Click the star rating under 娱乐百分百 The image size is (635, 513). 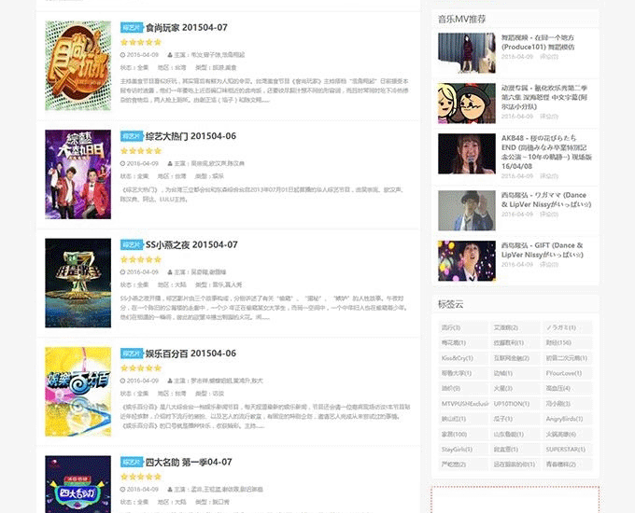141,368
